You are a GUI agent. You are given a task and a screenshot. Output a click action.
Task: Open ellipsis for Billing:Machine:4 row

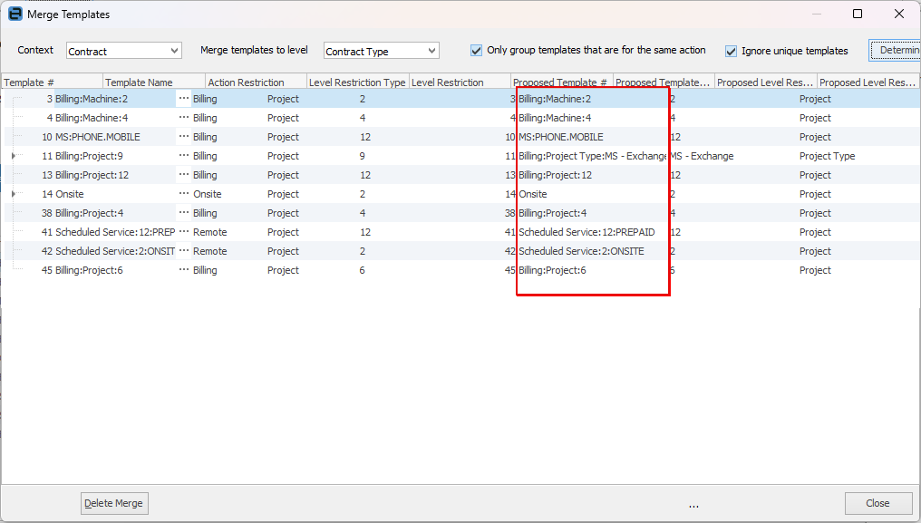point(184,118)
